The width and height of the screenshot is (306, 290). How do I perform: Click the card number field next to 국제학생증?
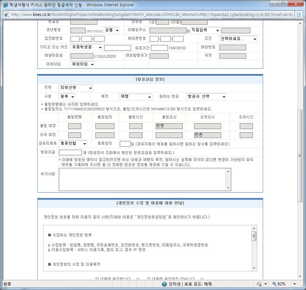point(118,48)
